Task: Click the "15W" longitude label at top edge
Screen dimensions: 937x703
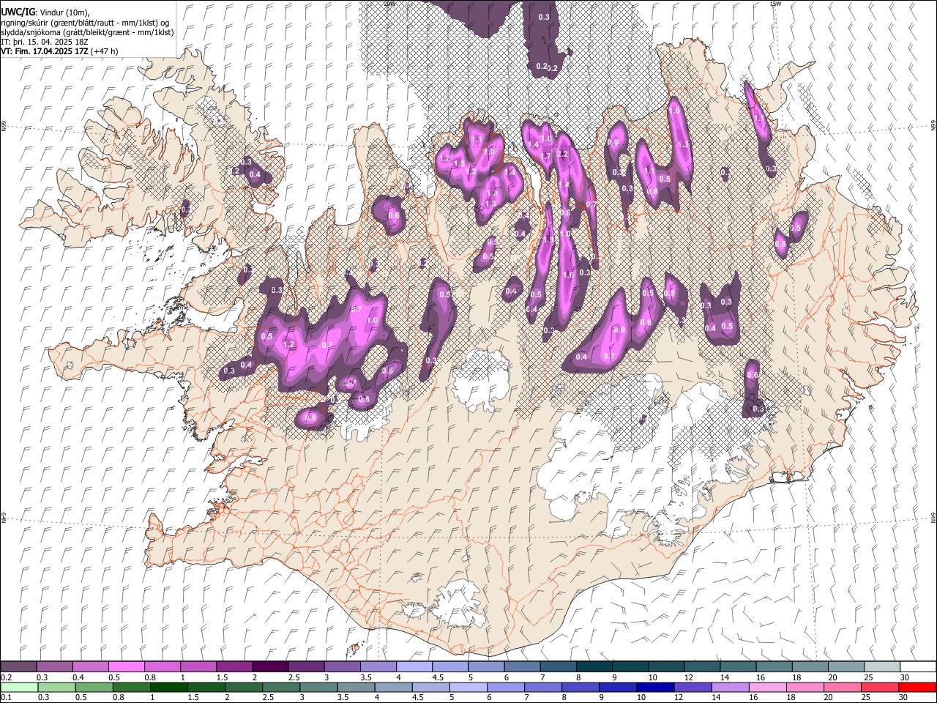Action: tap(775, 4)
